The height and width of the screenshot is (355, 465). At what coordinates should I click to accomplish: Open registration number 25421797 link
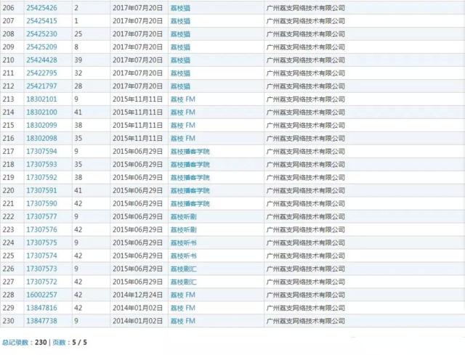coord(42,86)
